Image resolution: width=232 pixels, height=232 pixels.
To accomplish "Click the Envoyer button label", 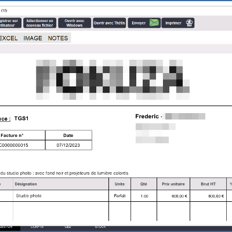I will click(139, 23).
